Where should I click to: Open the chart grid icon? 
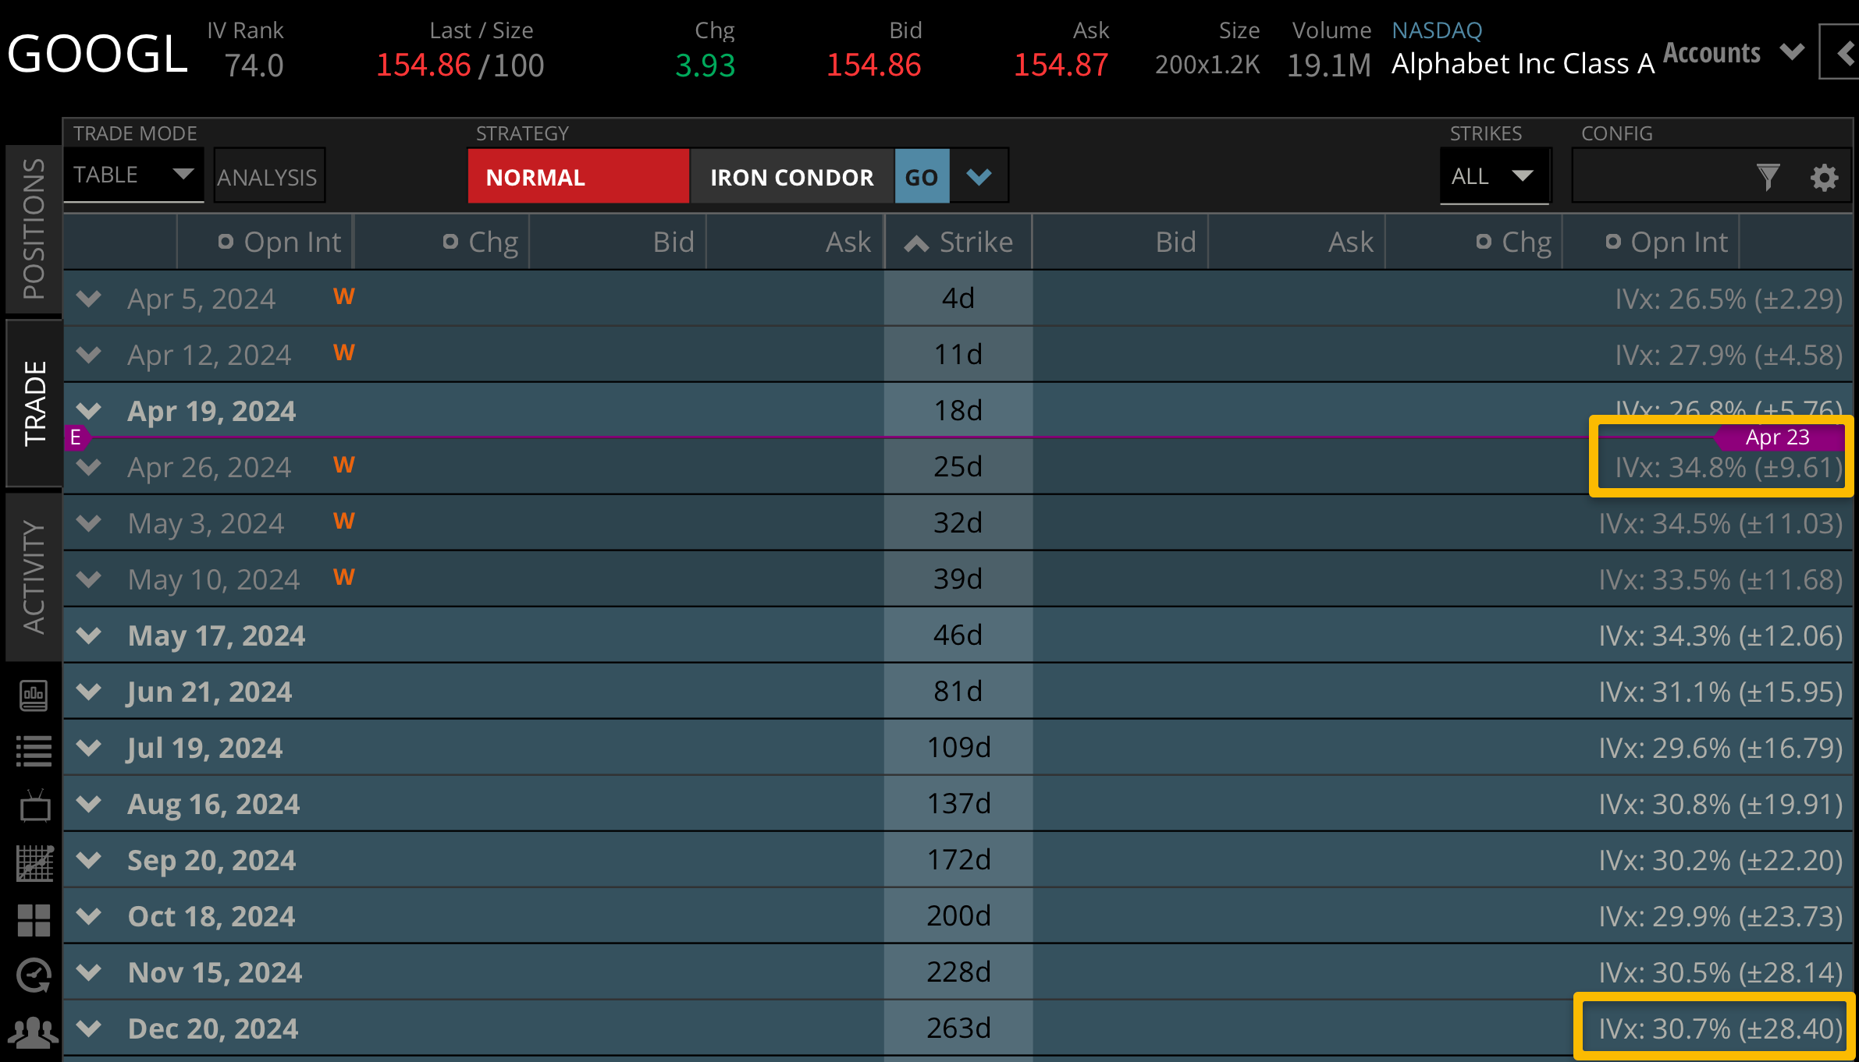click(34, 863)
